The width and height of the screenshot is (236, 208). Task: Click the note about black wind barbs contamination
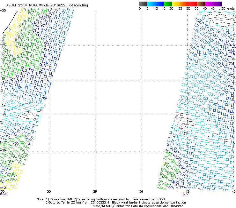(x=147, y=203)
